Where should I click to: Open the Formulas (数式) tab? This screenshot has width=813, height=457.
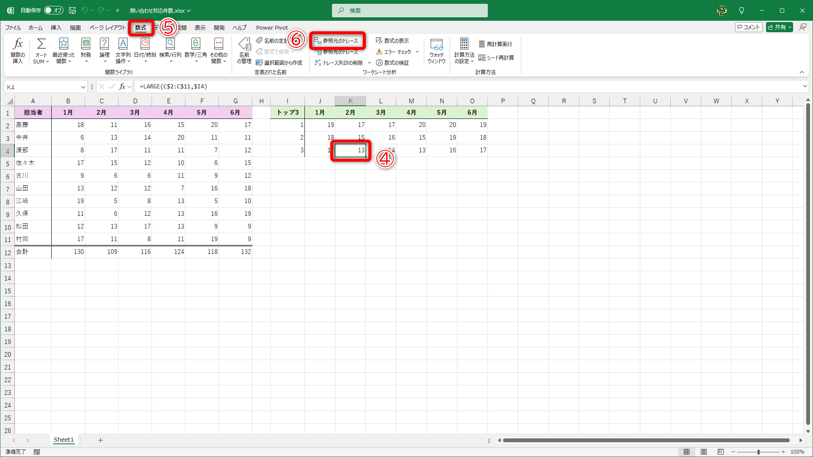[x=141, y=28]
